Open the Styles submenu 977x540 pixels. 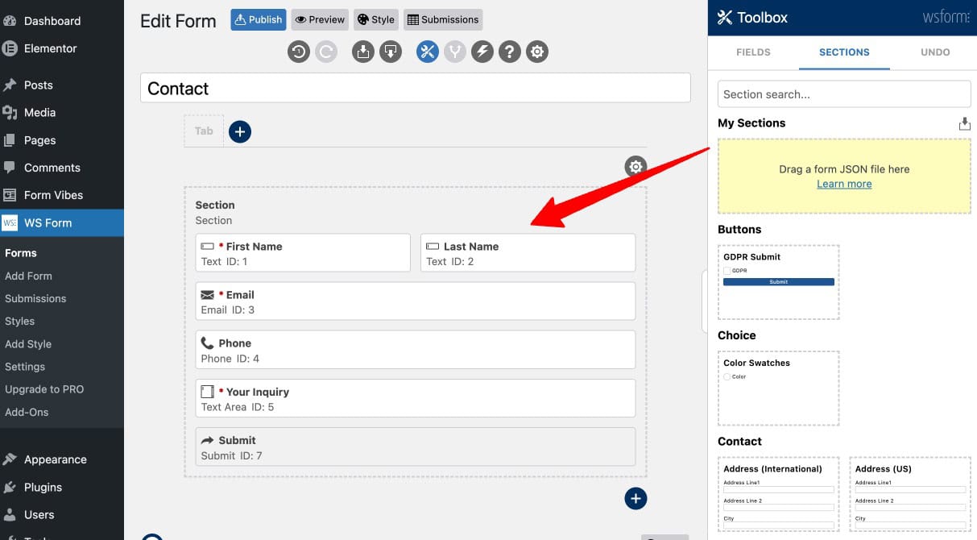click(19, 321)
